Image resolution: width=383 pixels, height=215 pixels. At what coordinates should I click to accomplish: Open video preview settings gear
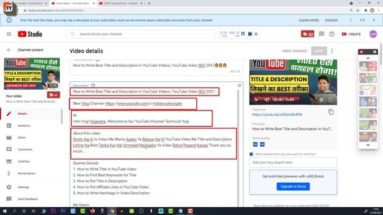coord(321,100)
